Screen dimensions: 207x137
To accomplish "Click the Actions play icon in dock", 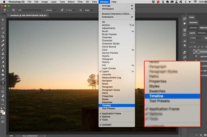I will (x=185, y=23).
